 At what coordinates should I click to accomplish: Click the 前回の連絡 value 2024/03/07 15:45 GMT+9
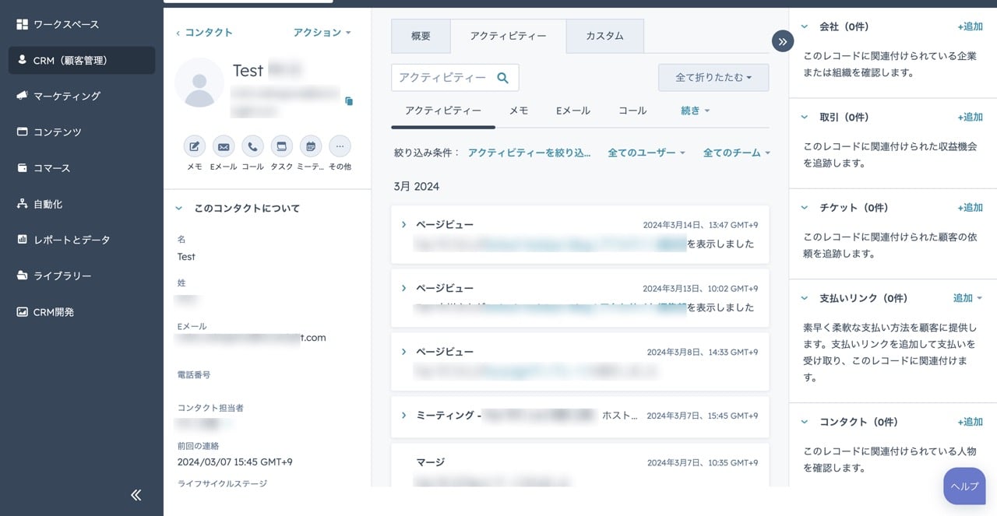pos(235,462)
